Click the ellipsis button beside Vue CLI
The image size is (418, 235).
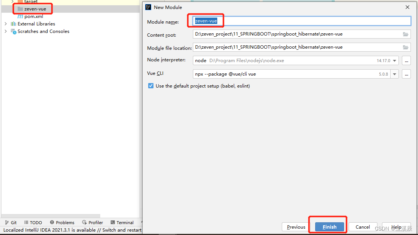pyautogui.click(x=406, y=74)
